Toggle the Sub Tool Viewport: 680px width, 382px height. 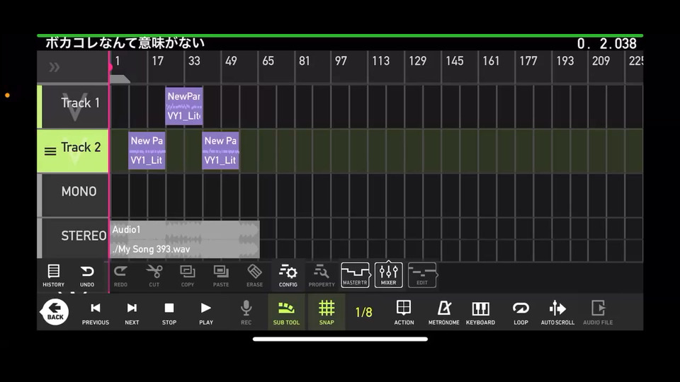pos(286,312)
